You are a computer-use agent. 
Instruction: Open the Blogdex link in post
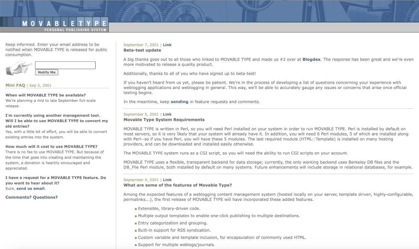point(312,60)
